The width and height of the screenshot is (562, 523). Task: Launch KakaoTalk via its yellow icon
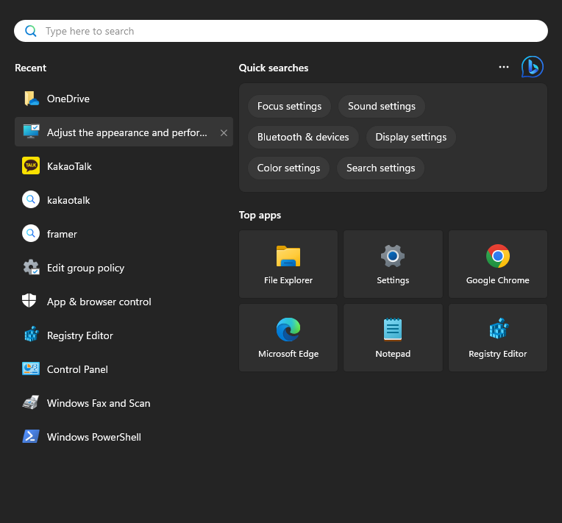(x=31, y=166)
